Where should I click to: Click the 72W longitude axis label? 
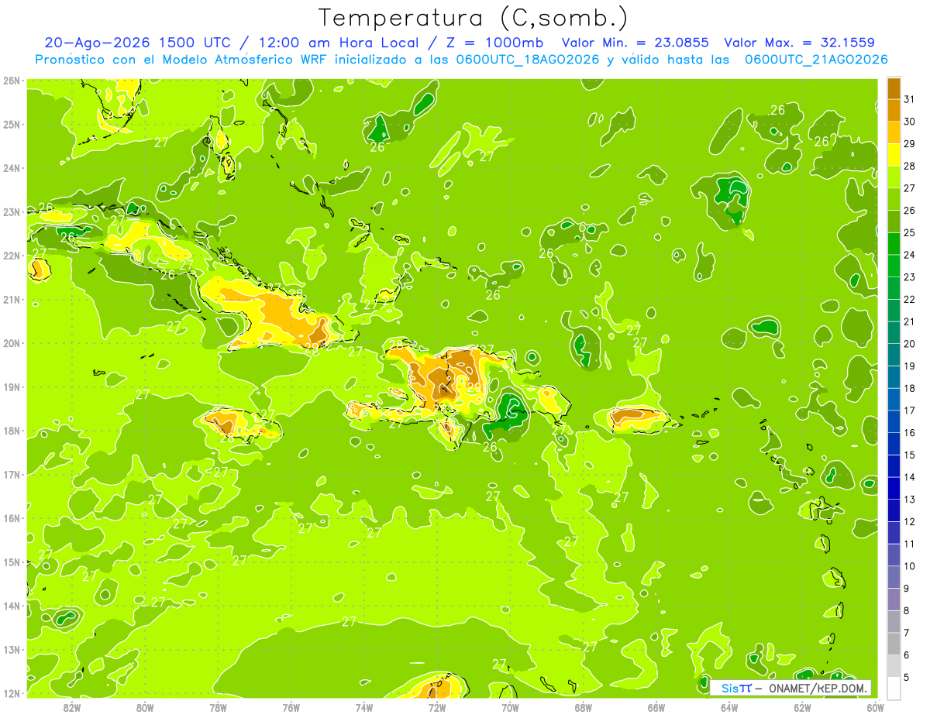click(x=437, y=707)
